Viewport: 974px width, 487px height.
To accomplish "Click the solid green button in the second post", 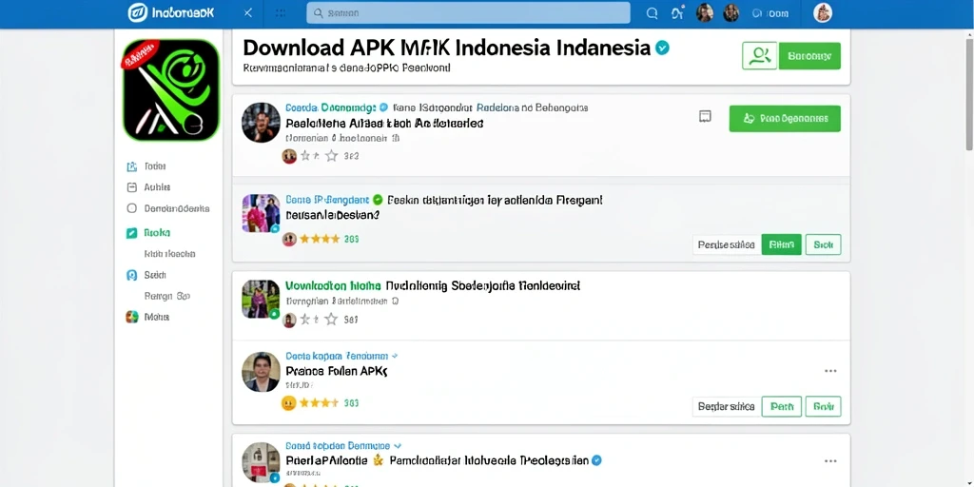I will tap(782, 244).
